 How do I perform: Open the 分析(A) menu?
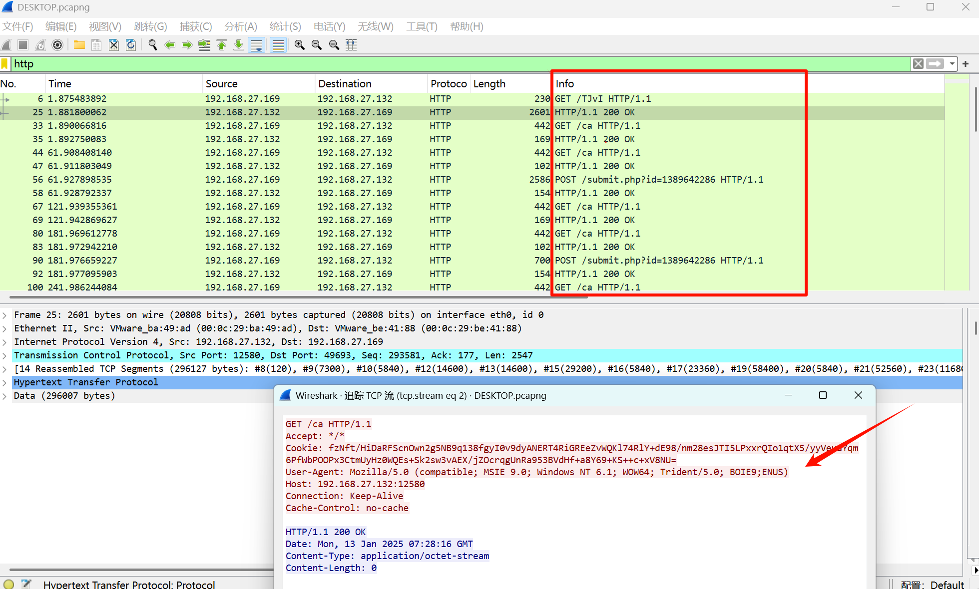coord(240,26)
